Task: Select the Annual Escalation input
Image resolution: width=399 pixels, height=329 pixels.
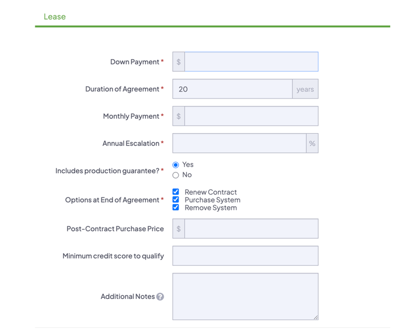Action: 239,144
